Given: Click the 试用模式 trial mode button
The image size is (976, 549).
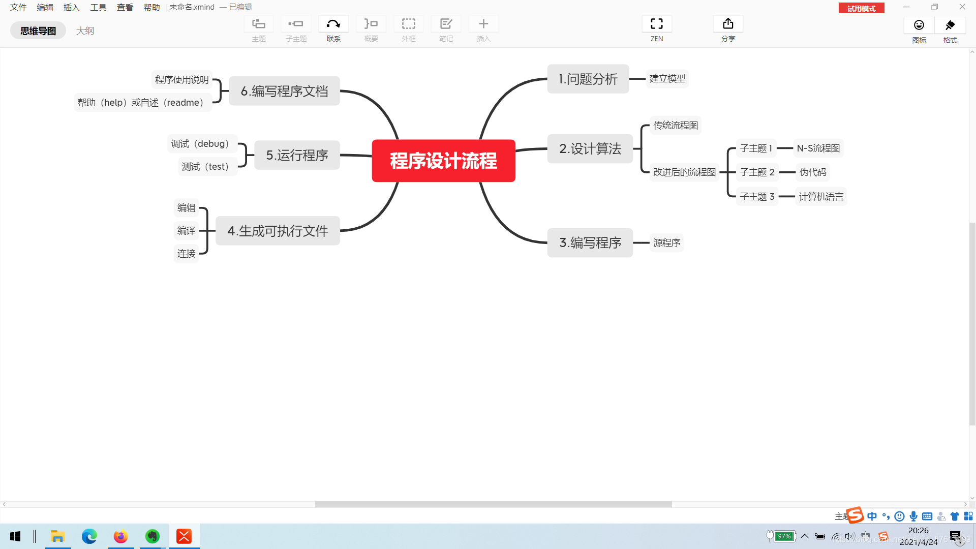Looking at the screenshot, I should (861, 8).
